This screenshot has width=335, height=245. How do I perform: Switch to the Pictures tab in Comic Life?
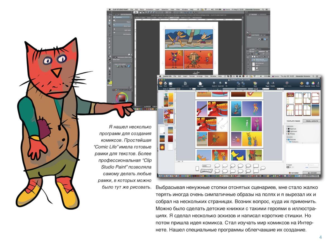click(294, 173)
